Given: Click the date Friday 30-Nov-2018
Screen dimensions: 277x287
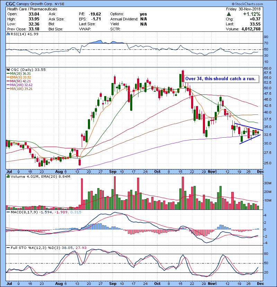Looking at the screenshot, I should (243, 9).
